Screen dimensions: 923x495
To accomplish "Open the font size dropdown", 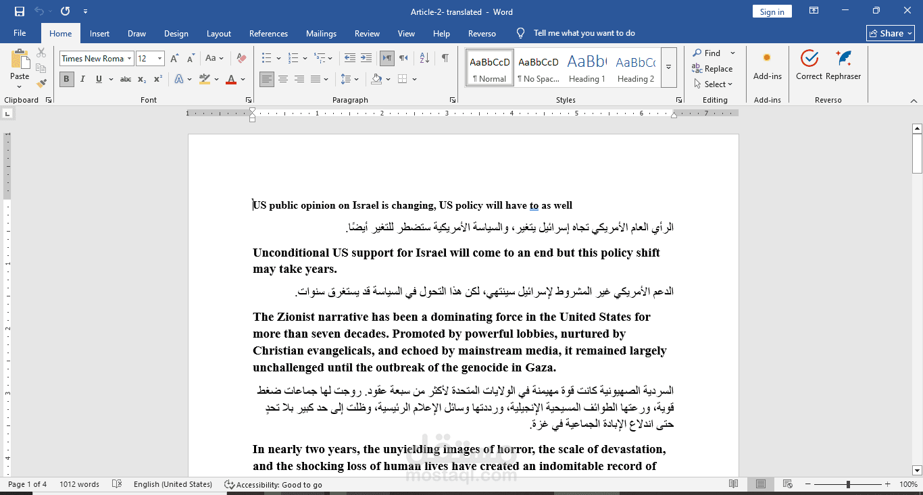I will click(159, 59).
